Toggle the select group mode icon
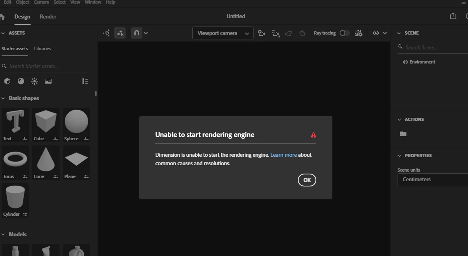This screenshot has width=468, height=256. pos(120,33)
